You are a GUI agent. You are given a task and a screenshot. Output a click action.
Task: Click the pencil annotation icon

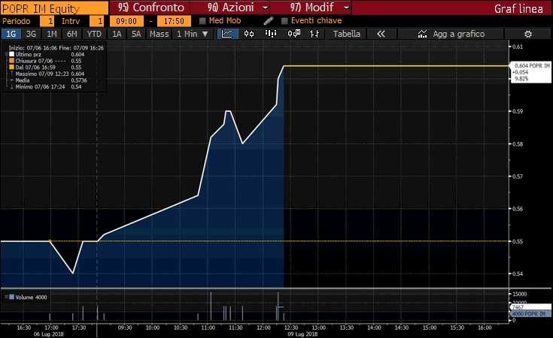click(269, 20)
